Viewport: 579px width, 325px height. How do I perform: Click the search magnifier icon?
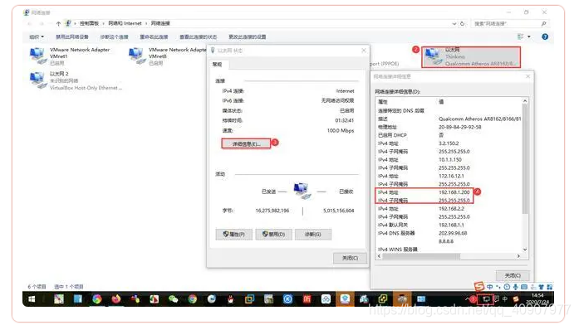[543, 23]
